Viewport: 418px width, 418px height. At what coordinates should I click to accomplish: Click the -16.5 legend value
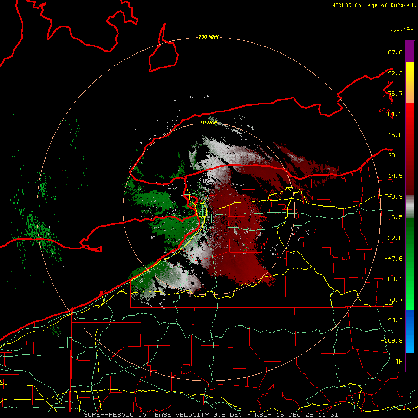tap(393, 217)
